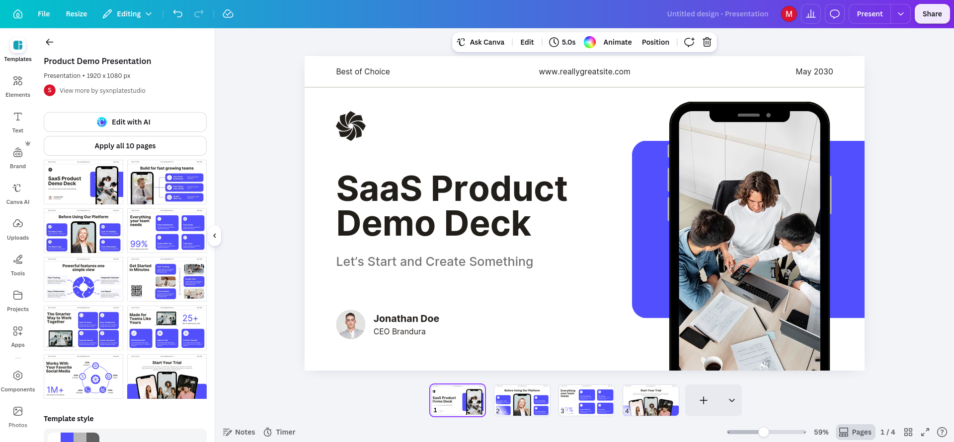
Task: Apply all 10 pages
Action: click(x=125, y=146)
